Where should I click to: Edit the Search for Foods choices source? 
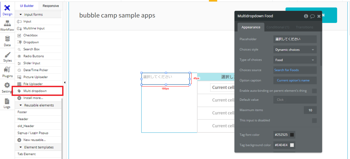pos(295,70)
